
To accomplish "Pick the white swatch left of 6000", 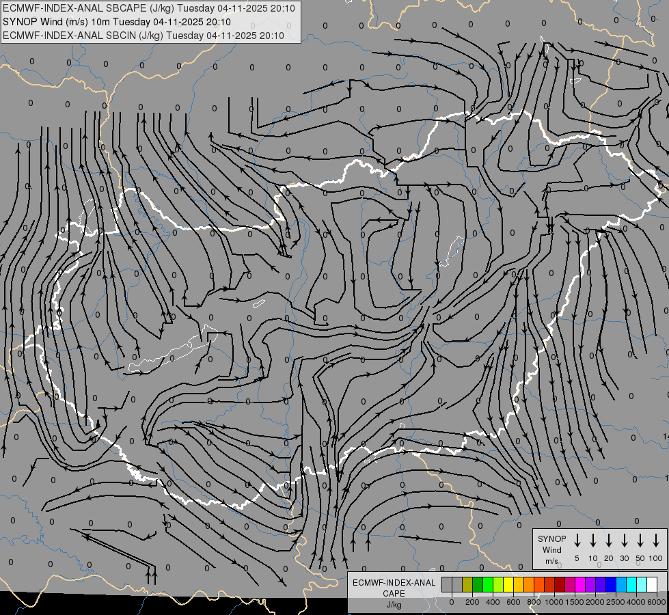I will coord(652,585).
